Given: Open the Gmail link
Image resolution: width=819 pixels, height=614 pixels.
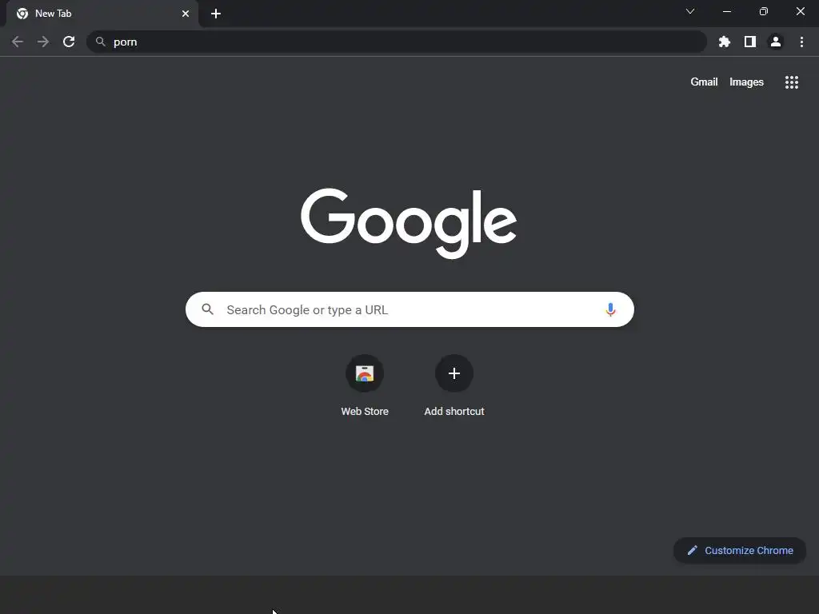Looking at the screenshot, I should tap(704, 82).
